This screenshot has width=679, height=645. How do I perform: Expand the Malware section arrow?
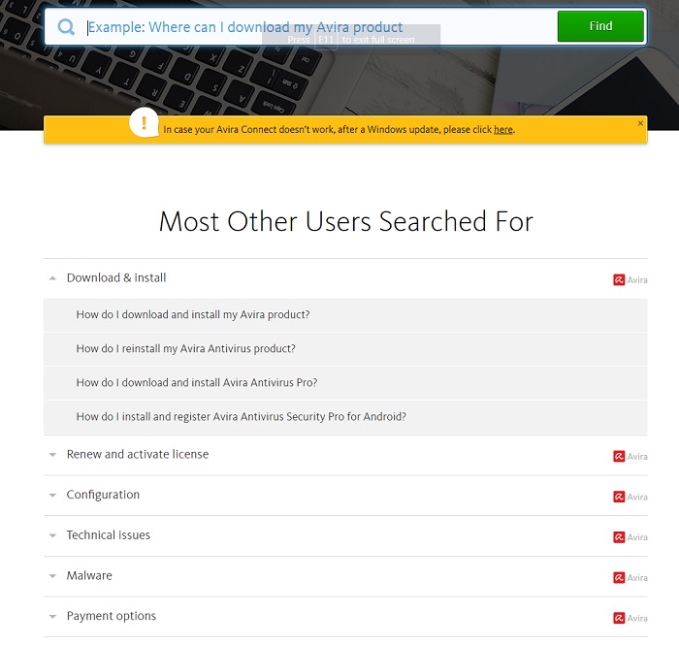[52, 576]
